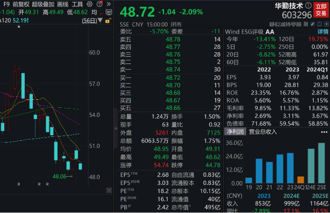Expand more toolbar options double chevron
This screenshot has width=330, height=213.
(109, 4)
